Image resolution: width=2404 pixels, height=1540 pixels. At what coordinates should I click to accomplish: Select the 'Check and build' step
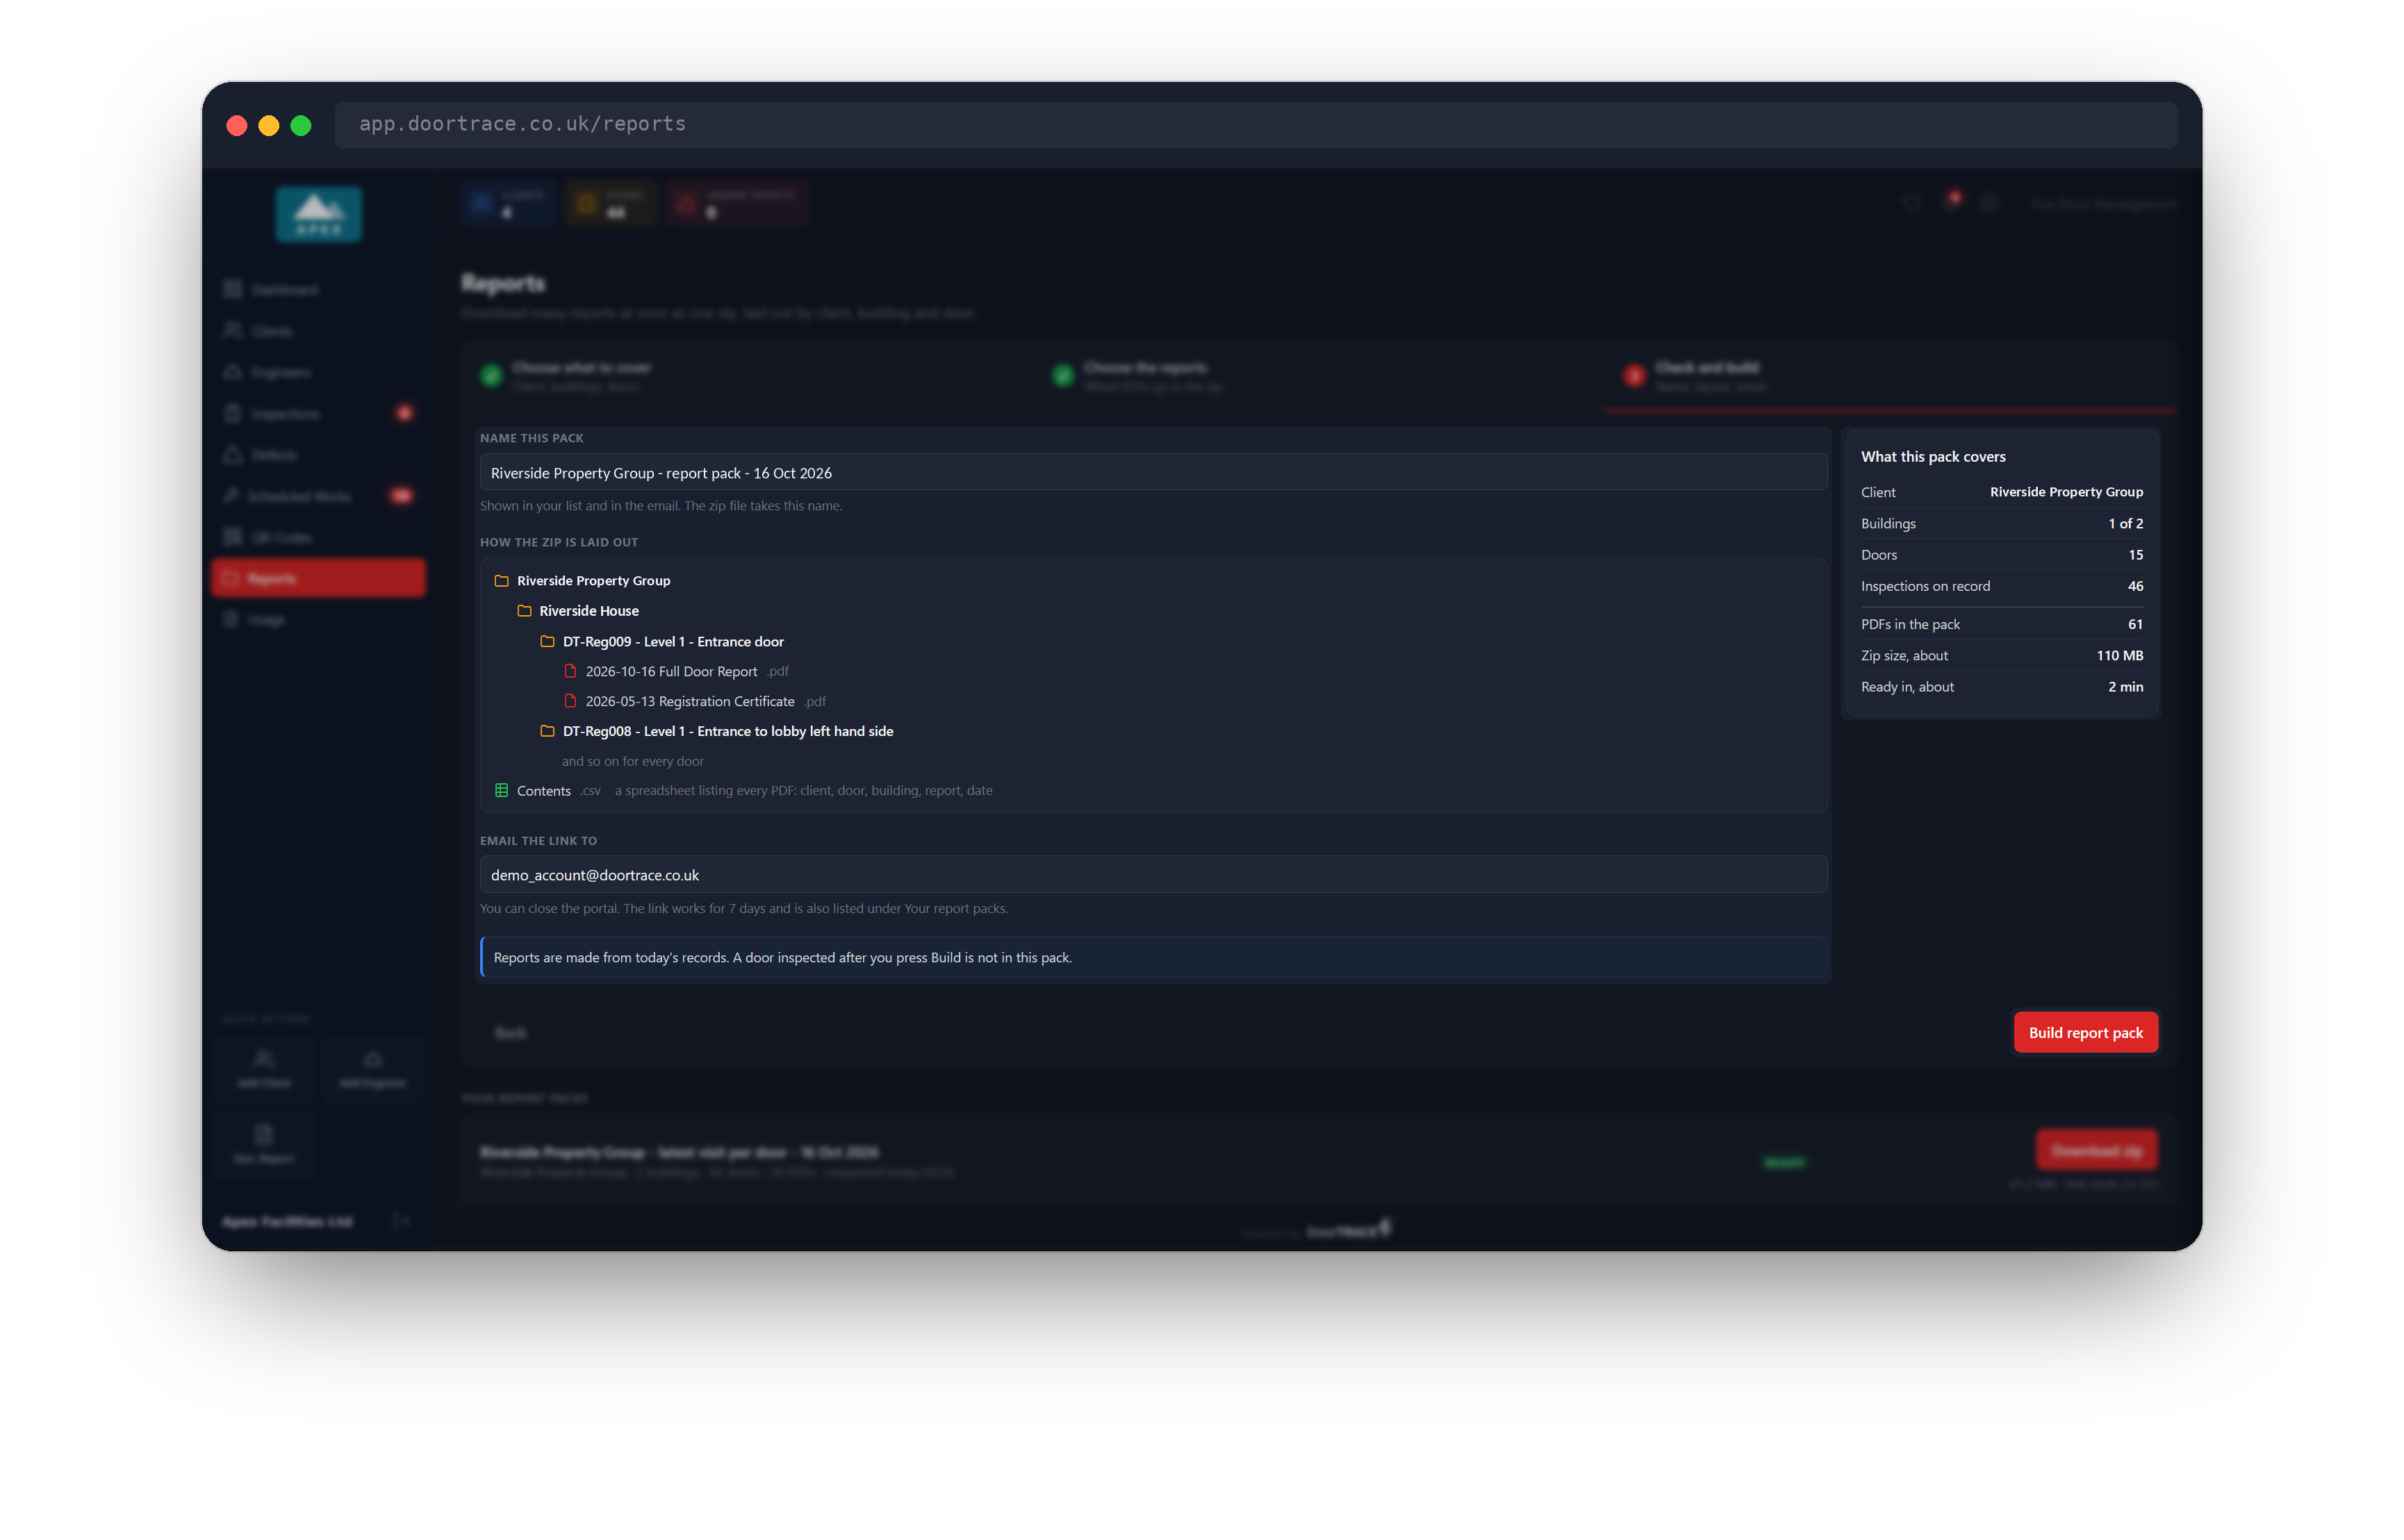pyautogui.click(x=1890, y=376)
